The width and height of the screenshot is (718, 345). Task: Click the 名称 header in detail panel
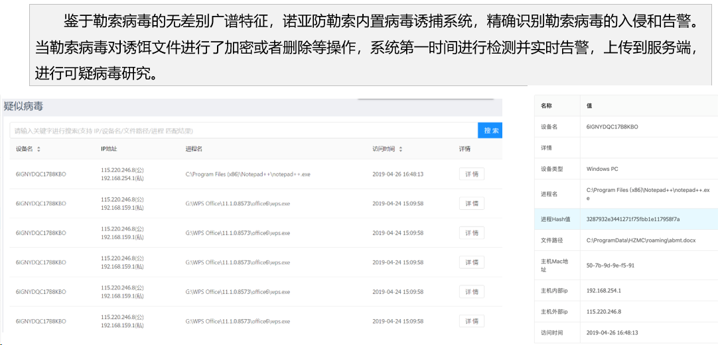(546, 105)
